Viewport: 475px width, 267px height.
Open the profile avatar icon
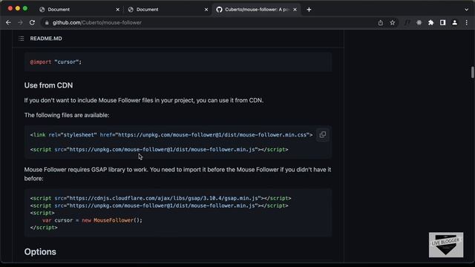[x=455, y=23]
